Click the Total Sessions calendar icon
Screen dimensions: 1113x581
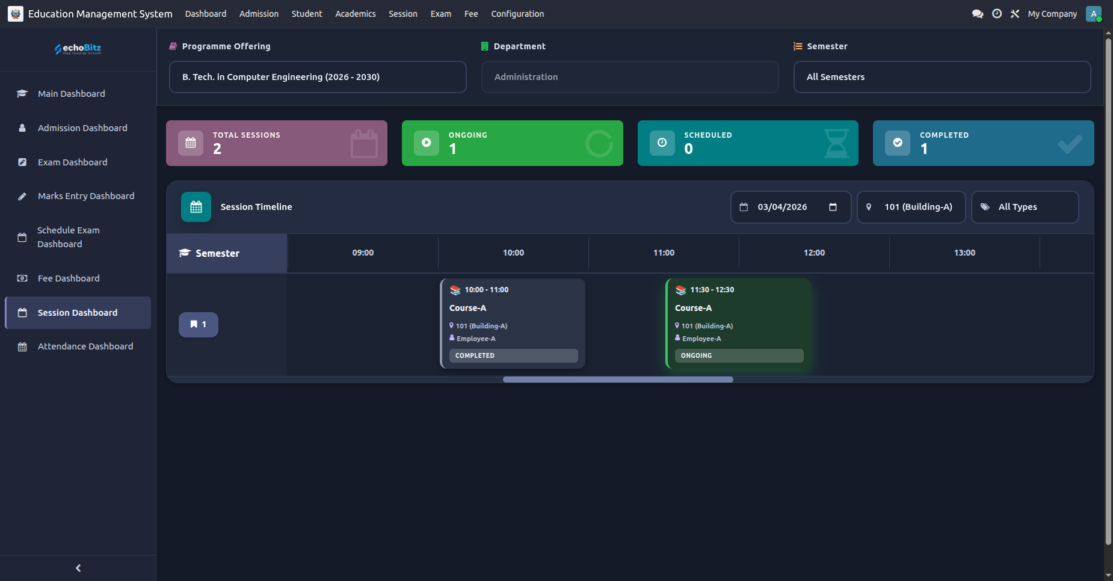[x=191, y=143]
